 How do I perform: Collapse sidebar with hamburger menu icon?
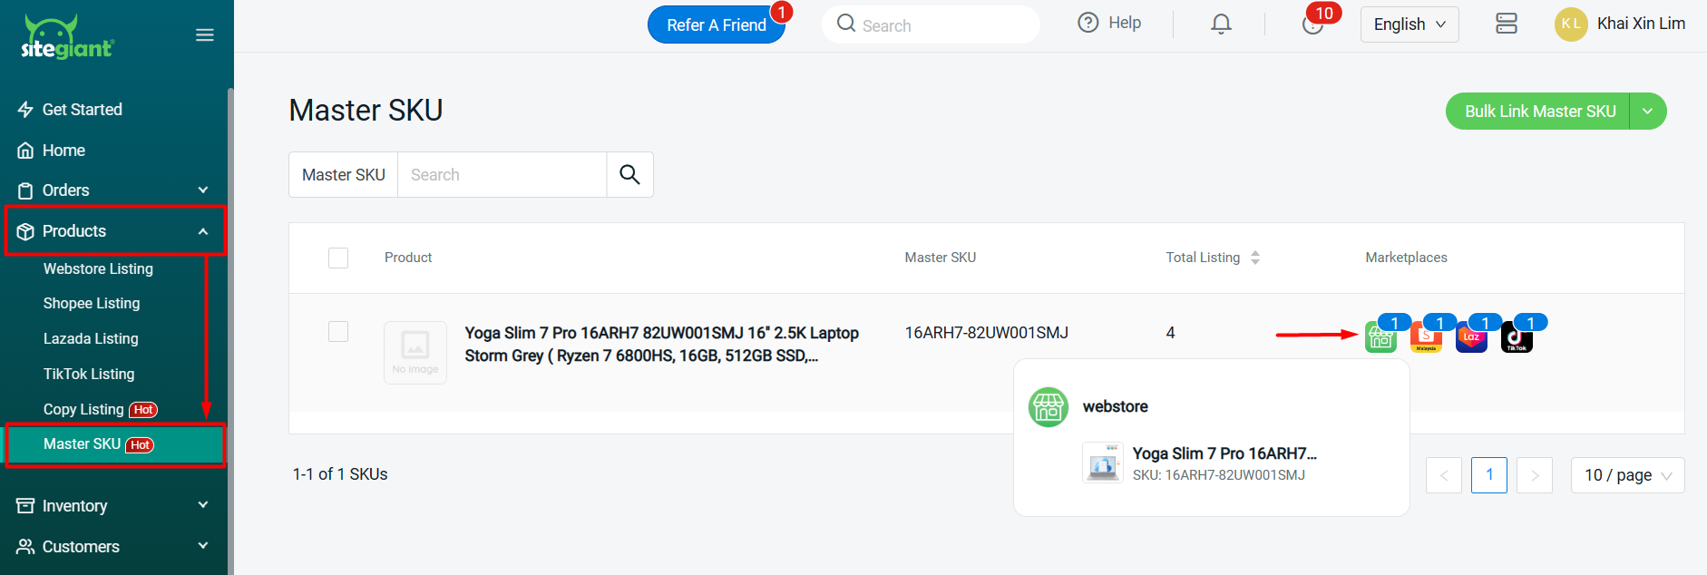(205, 35)
